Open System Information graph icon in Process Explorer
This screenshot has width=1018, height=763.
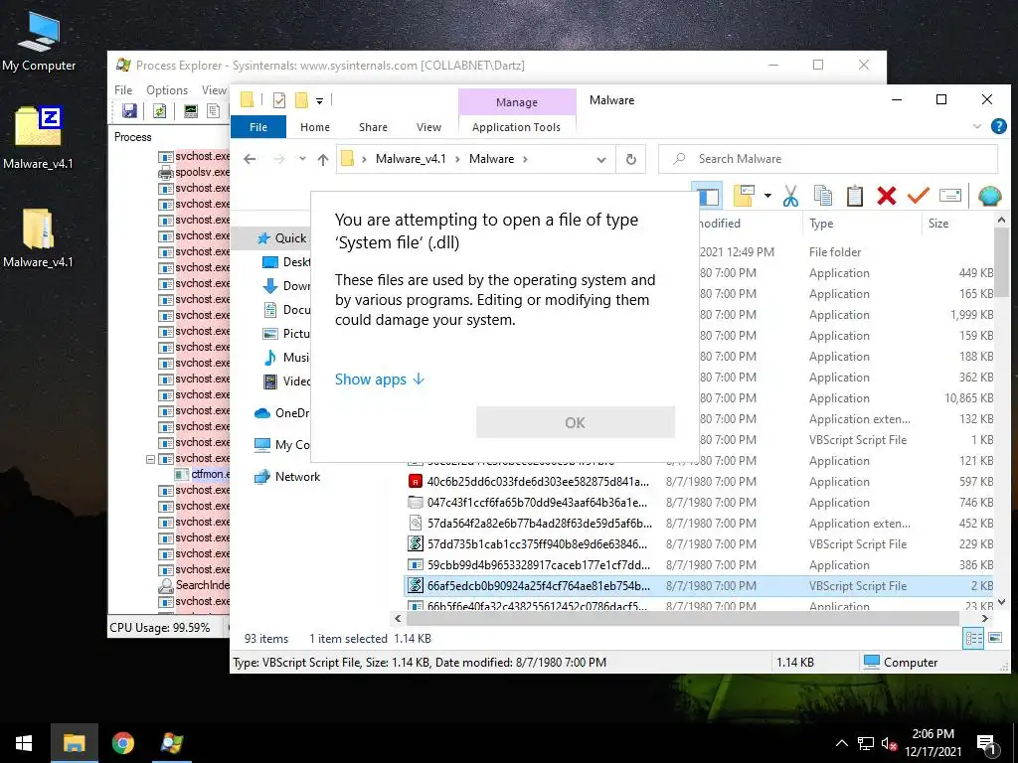(190, 111)
